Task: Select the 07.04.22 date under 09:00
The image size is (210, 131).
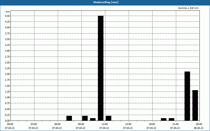Action: click(x=81, y=128)
